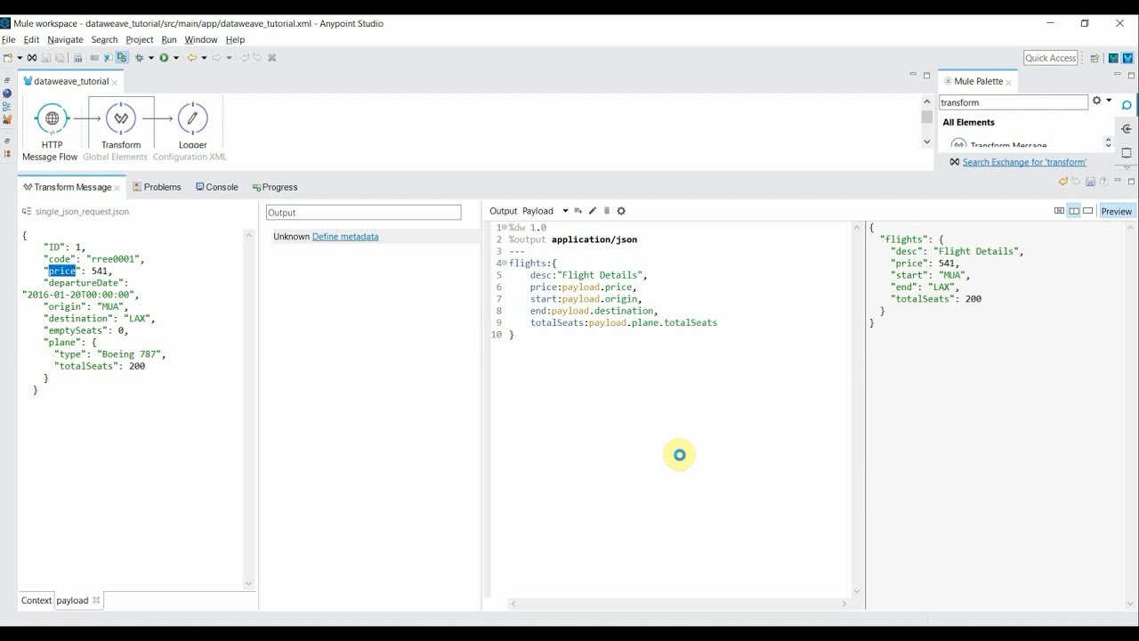Open the Back history dropdown arrow
This screenshot has height=641, width=1139.
click(204, 58)
